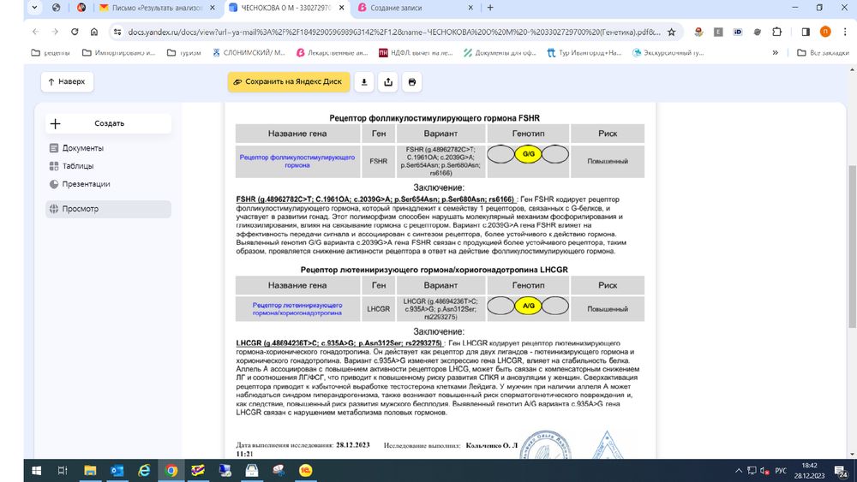This screenshot has height=482, width=857.
Task: Open the Mail.ru tab with the red icon
Action: click(81, 8)
